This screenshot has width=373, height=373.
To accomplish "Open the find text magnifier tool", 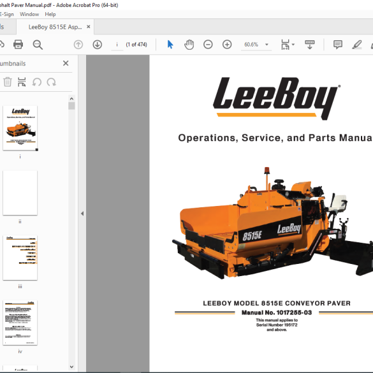I will [38, 45].
